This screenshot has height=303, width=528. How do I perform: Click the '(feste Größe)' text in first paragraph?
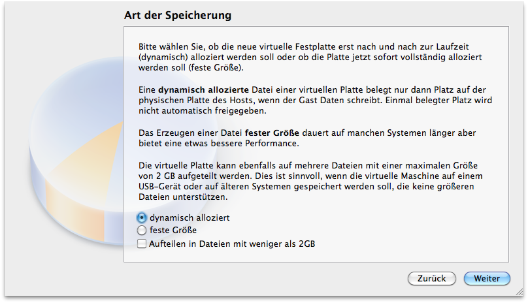click(x=212, y=67)
